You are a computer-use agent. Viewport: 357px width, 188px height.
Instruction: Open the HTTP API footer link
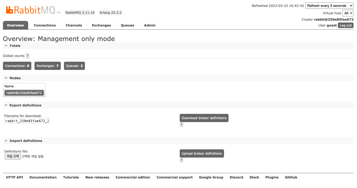[x=15, y=177]
